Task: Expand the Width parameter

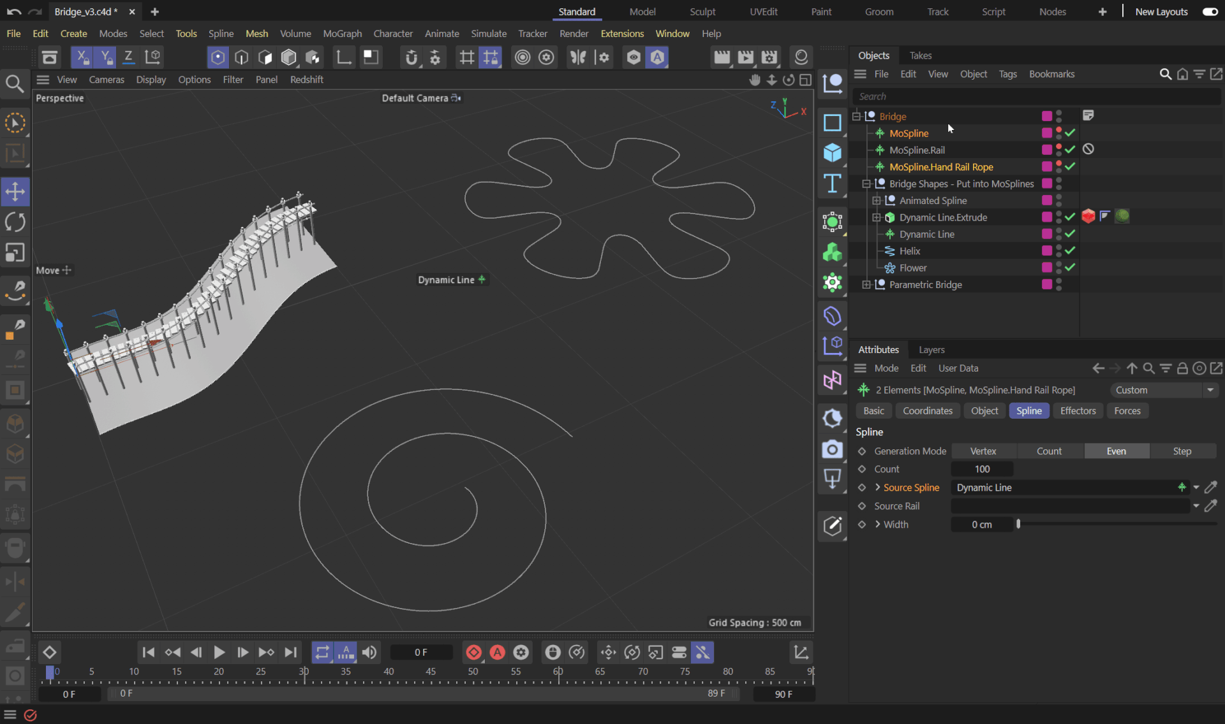Action: (x=878, y=525)
